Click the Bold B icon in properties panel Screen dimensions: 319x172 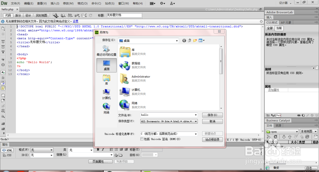click(x=98, y=149)
